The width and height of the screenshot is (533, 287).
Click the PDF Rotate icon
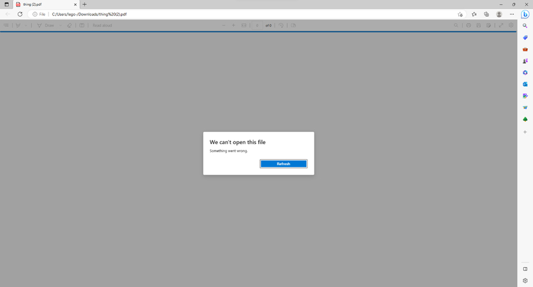point(281,25)
